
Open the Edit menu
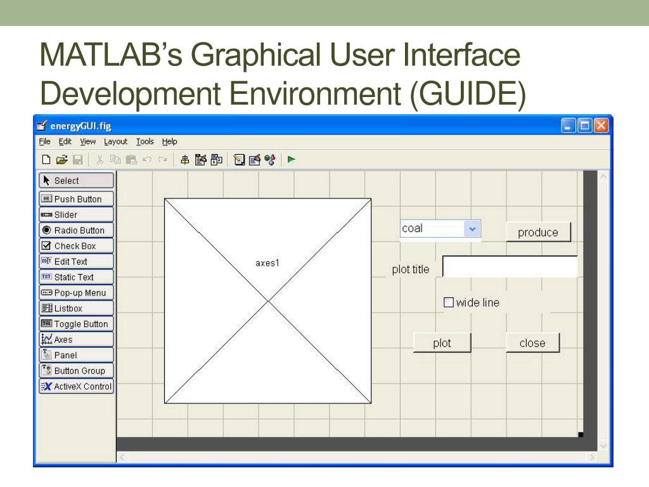click(65, 141)
